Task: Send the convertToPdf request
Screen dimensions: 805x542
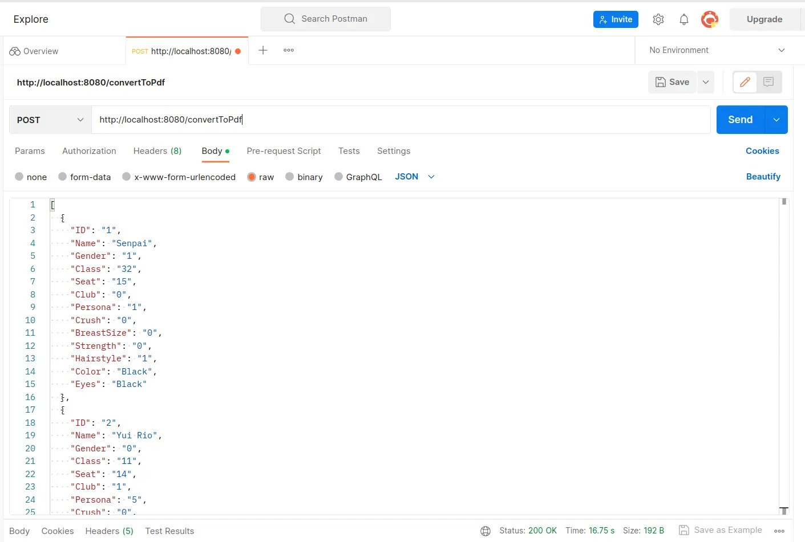Action: click(739, 120)
